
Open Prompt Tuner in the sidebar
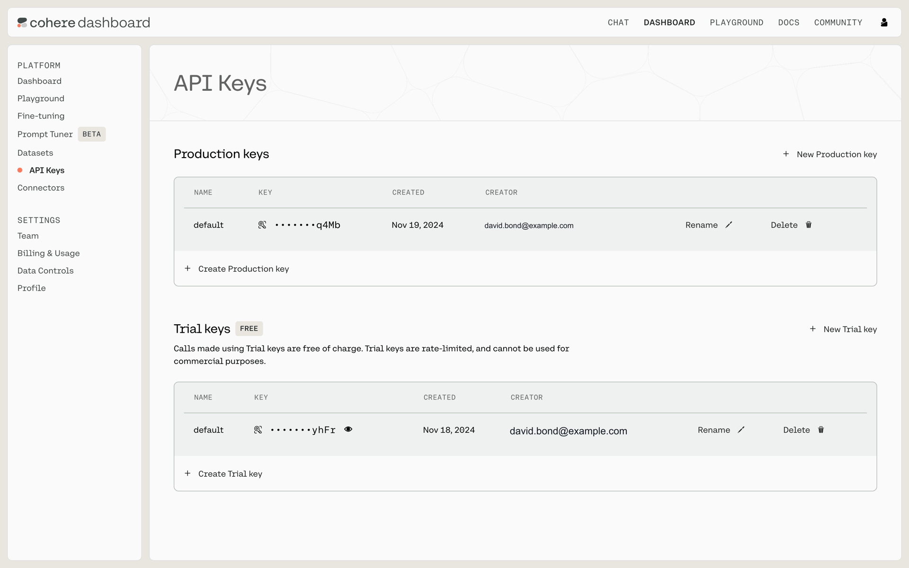(45, 134)
